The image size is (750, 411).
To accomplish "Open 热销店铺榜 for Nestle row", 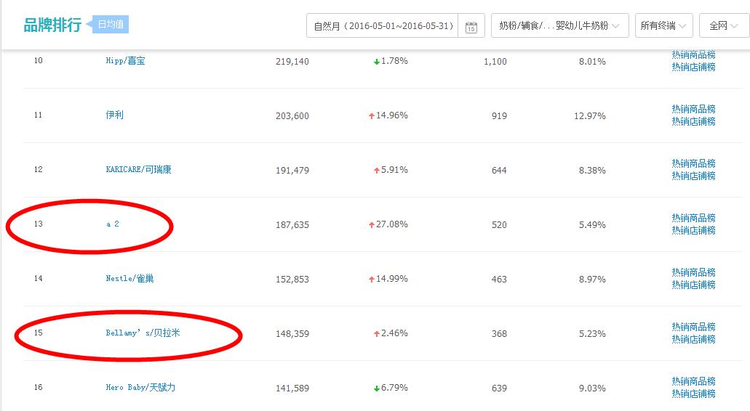I will pyautogui.click(x=693, y=285).
